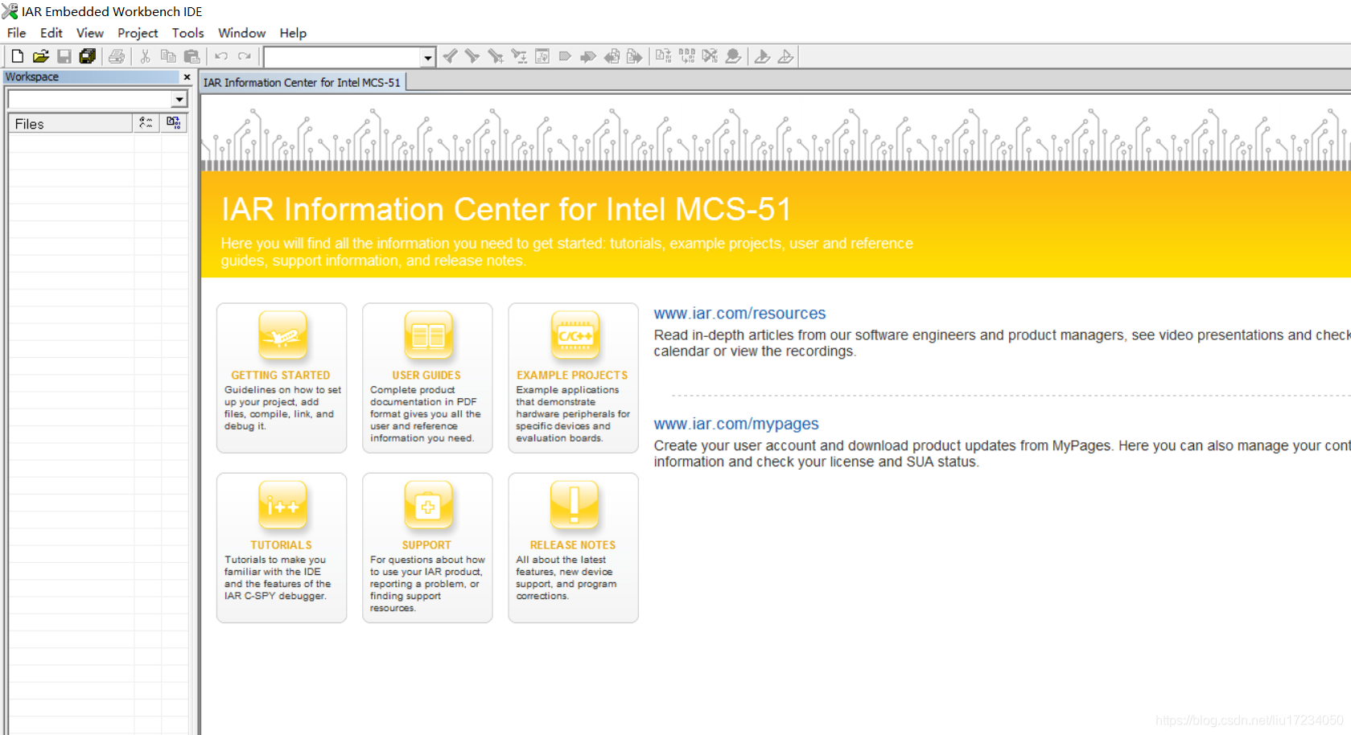The image size is (1351, 735).
Task: Open Support first-aid kit card icon
Action: (428, 505)
